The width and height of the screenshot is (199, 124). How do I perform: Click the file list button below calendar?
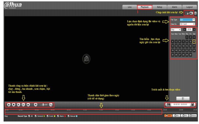(x=183, y=98)
